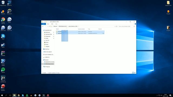Sort by the Typ column header
The width and height of the screenshot is (173, 97).
point(89,29)
